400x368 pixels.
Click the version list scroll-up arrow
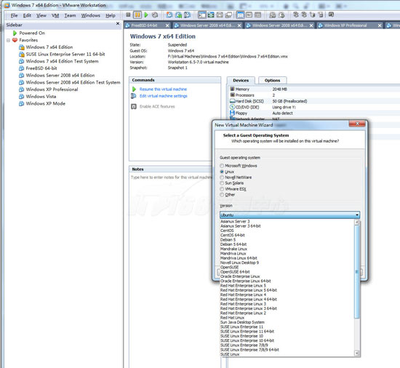(x=357, y=222)
